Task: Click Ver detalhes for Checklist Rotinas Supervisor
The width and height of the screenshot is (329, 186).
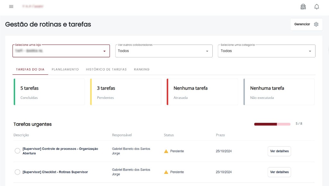Action: pyautogui.click(x=279, y=172)
